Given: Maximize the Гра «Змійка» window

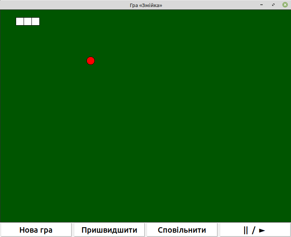Looking at the screenshot, I should [x=273, y=5].
